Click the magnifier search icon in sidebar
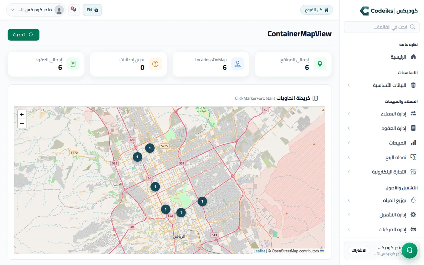The height and width of the screenshot is (265, 424). pyautogui.click(x=413, y=27)
